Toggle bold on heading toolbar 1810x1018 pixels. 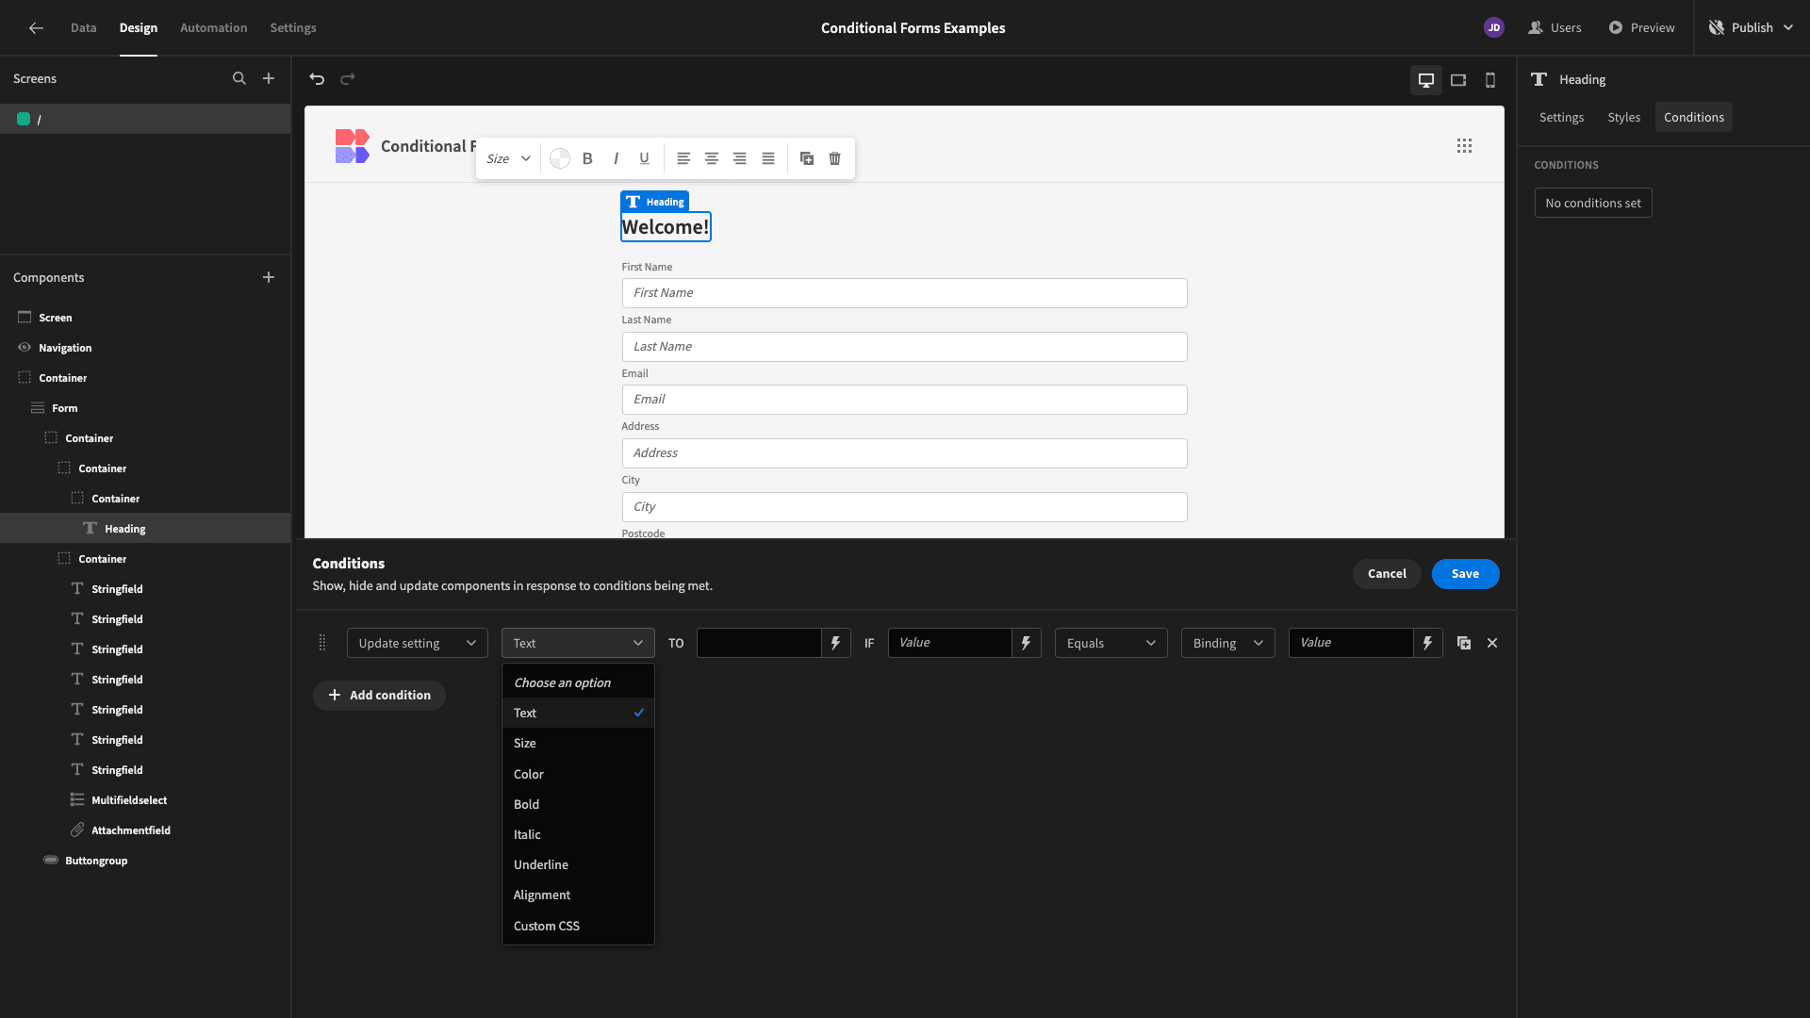tap(587, 158)
